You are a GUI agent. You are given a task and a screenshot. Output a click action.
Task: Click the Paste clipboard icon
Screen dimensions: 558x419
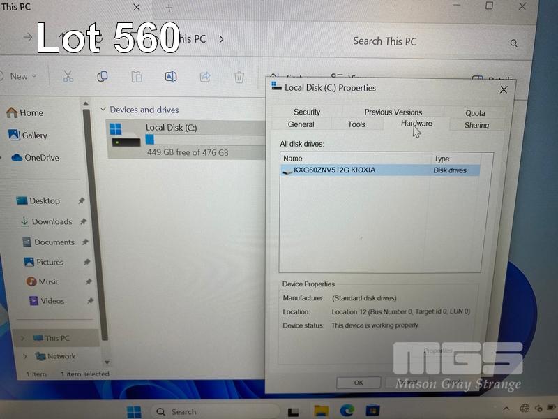tap(137, 77)
